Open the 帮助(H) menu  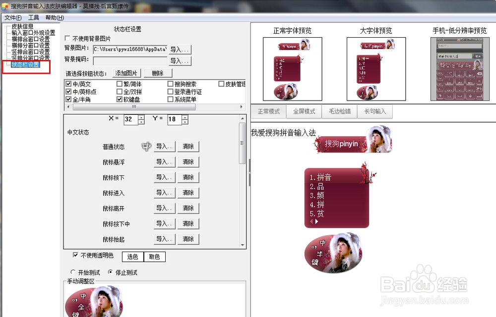coord(55,18)
